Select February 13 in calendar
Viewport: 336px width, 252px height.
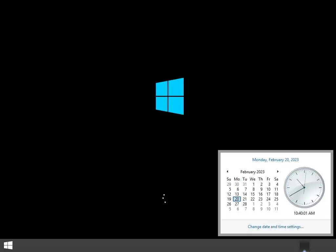tap(237, 194)
